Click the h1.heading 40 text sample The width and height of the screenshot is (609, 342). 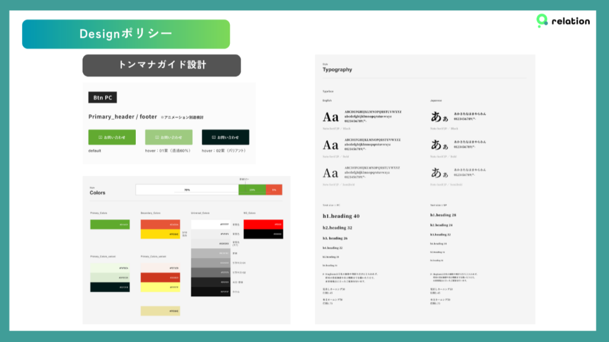click(x=341, y=216)
